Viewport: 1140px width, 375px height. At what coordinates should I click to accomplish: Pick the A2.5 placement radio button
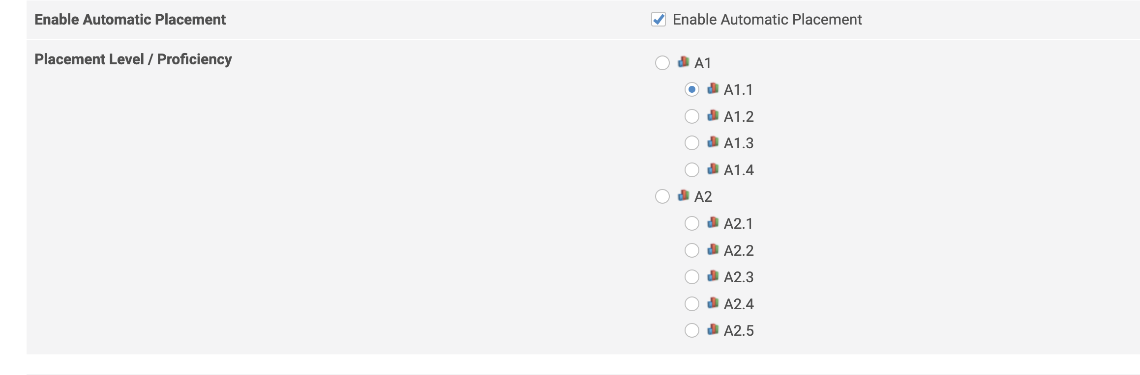(692, 330)
